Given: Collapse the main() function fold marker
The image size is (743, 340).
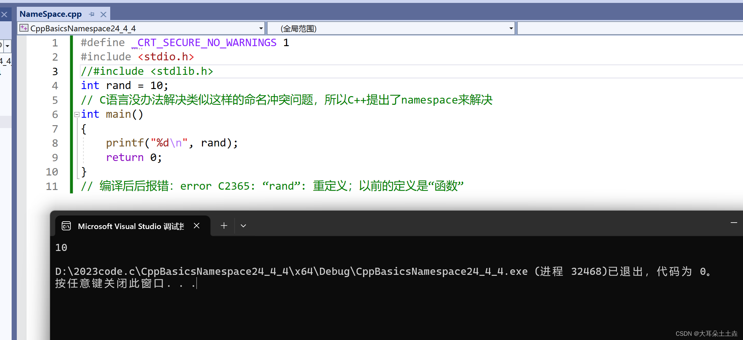Looking at the screenshot, I should (77, 115).
